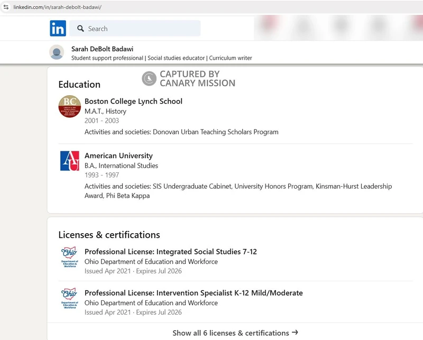Select the text M.A.T., History
The height and width of the screenshot is (340, 423).
click(x=105, y=111)
